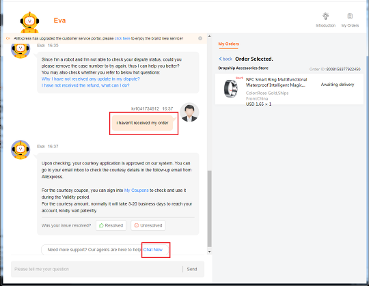The width and height of the screenshot is (369, 286).
Task: Open the Introduction lightbulb icon
Action: (x=325, y=16)
